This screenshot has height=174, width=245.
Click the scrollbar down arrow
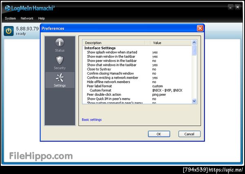(194, 101)
